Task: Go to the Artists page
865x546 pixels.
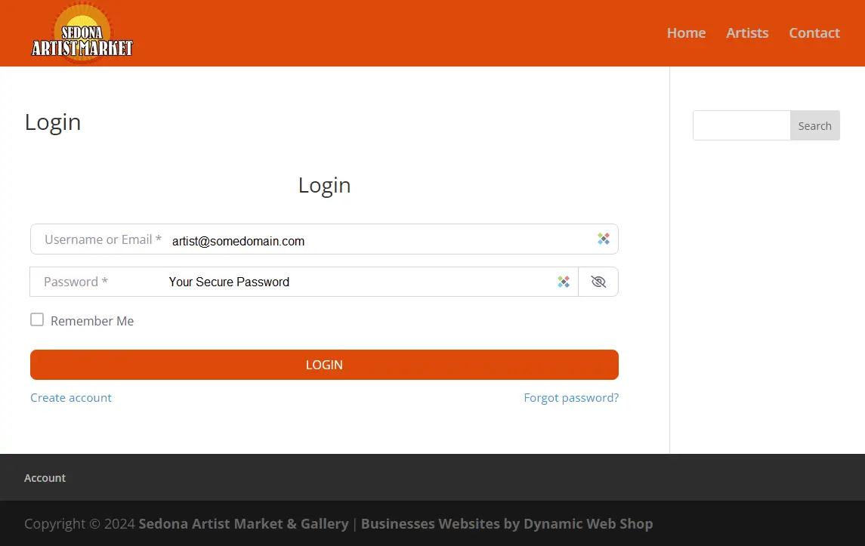Action: (747, 33)
